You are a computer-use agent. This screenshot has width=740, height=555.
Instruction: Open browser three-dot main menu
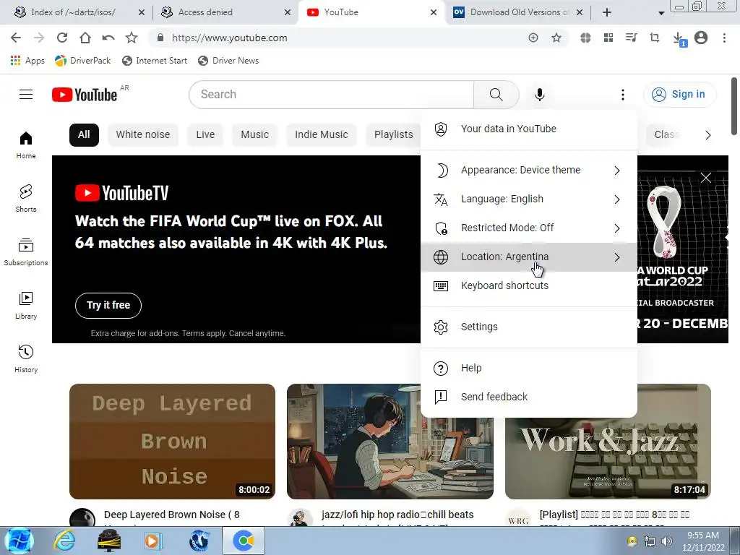(x=724, y=38)
